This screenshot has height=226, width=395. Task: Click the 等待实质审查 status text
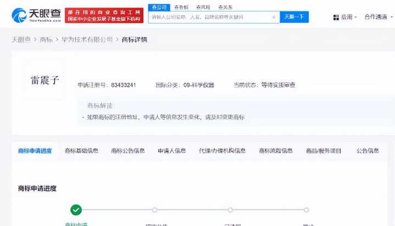pyautogui.click(x=278, y=85)
